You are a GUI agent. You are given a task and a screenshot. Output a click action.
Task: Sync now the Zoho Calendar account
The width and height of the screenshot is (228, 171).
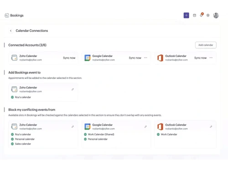pyautogui.click(x=69, y=58)
